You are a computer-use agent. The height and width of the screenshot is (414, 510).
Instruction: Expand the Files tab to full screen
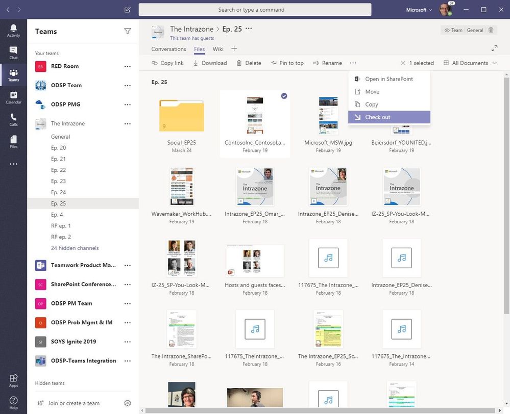[x=494, y=48]
